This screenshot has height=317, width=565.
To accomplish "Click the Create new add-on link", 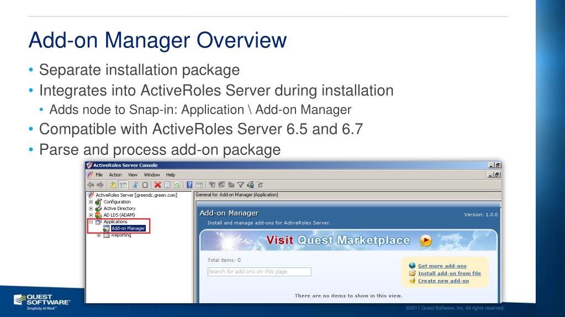I will pyautogui.click(x=443, y=281).
